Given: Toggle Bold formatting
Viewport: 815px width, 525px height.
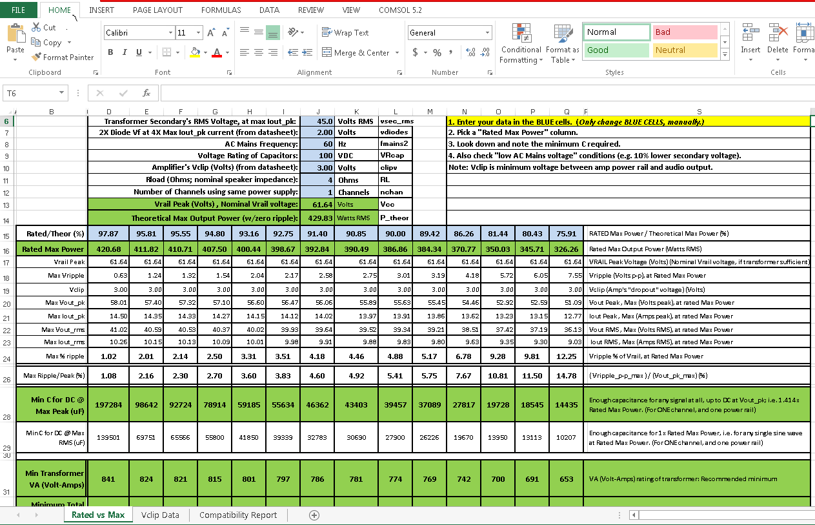Looking at the screenshot, I should tap(110, 52).
